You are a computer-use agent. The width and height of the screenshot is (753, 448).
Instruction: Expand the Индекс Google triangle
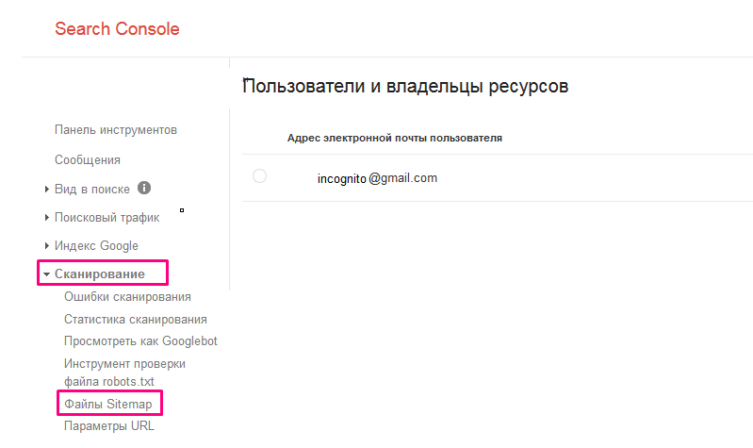47,246
